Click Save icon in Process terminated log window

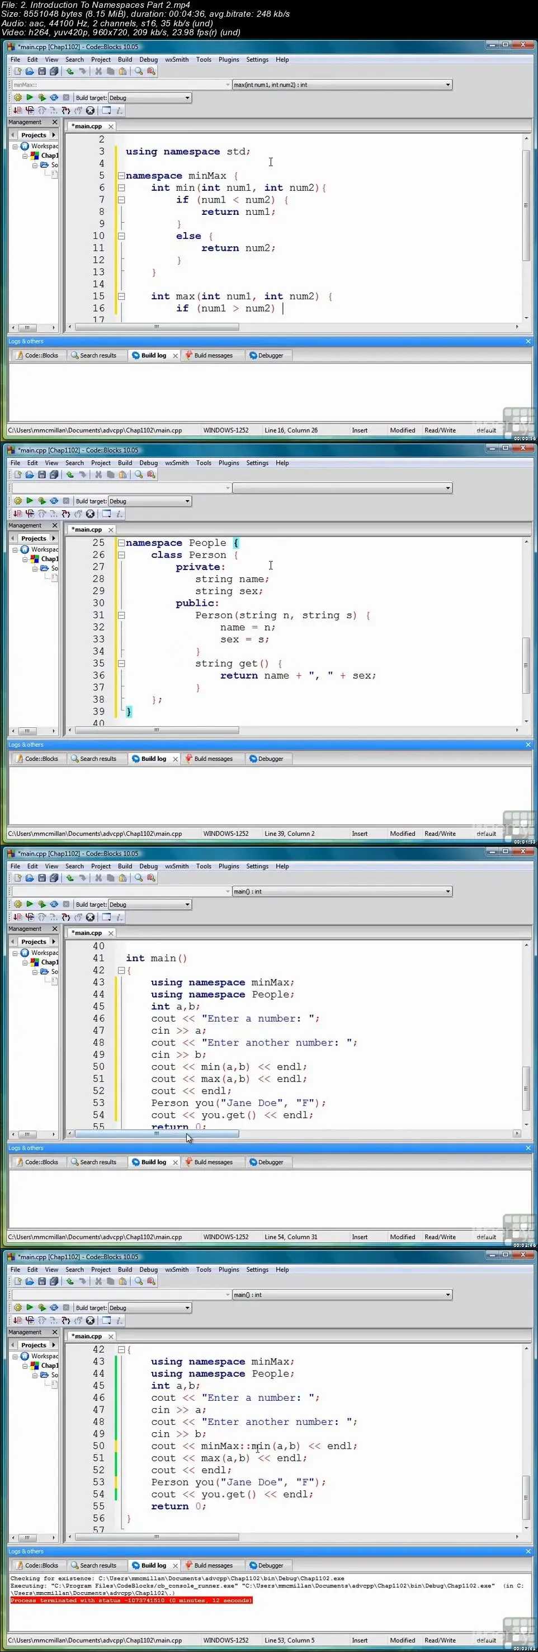(42, 1281)
